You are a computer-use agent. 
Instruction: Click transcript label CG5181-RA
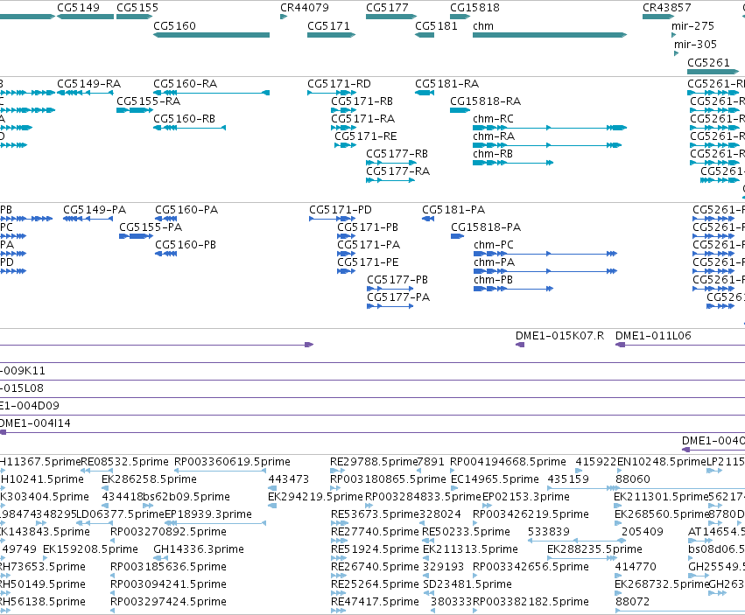(x=447, y=84)
